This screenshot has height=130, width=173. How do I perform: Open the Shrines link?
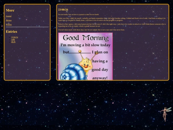(9, 20)
